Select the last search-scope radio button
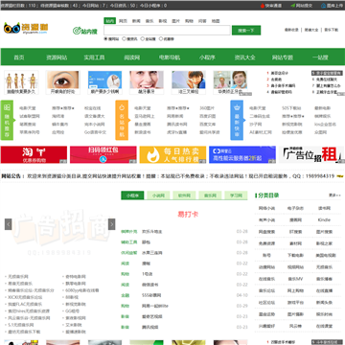 coord(161,39)
